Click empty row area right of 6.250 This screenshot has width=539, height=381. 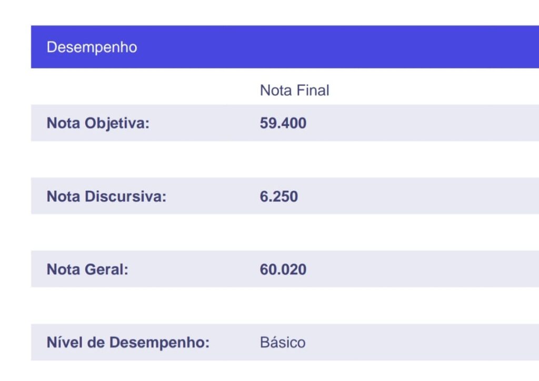point(421,197)
